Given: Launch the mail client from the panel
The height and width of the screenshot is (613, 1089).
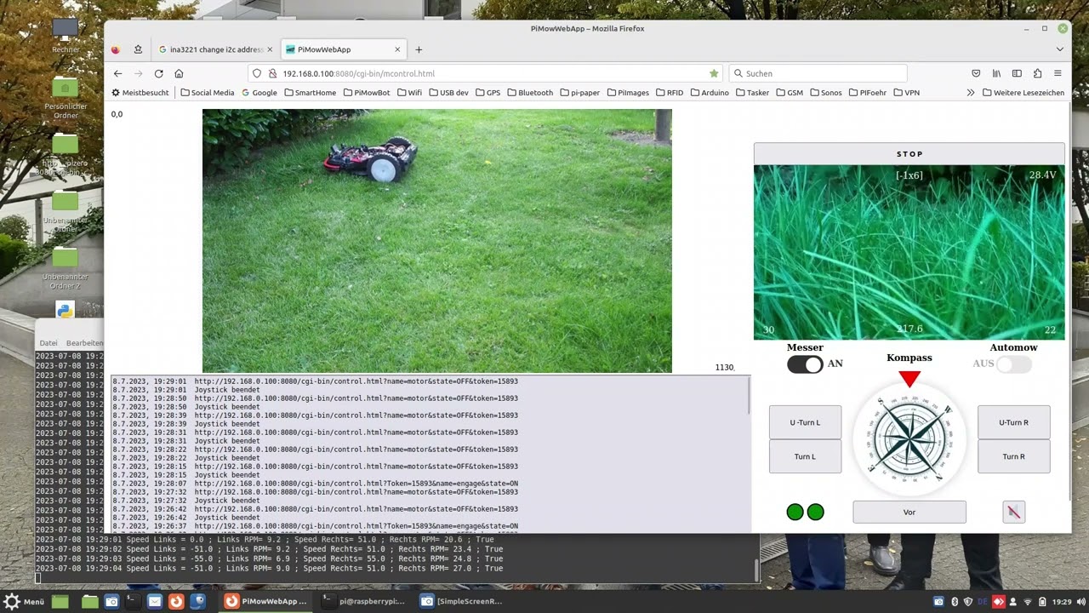Looking at the screenshot, I should (x=154, y=601).
